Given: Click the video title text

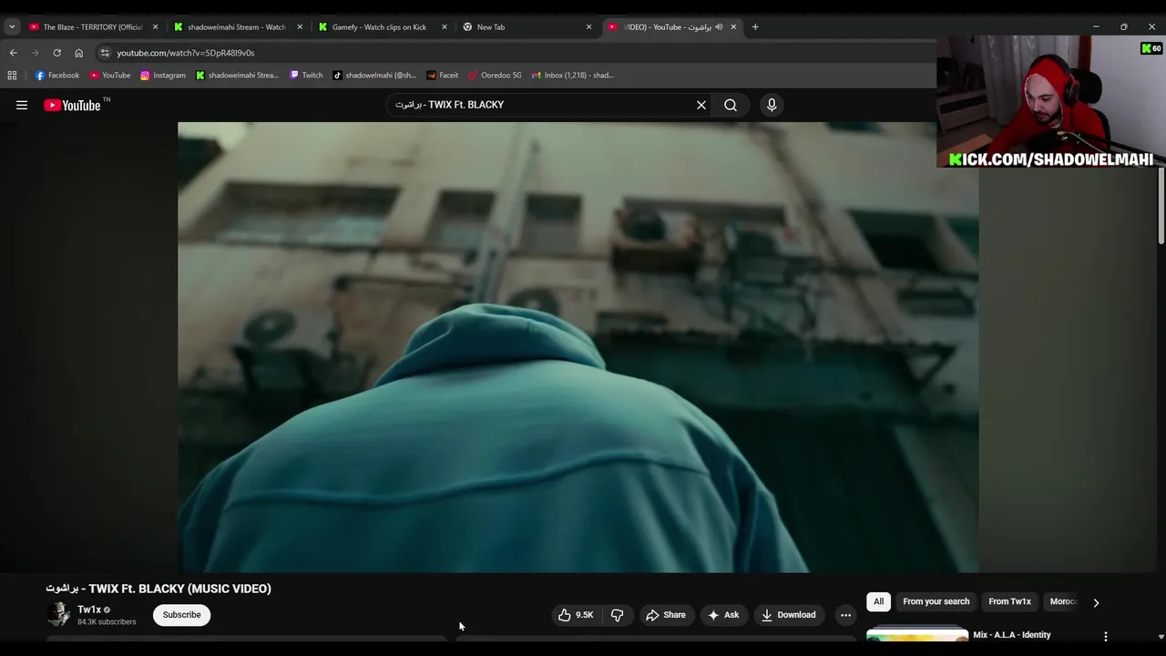Looking at the screenshot, I should 159,589.
